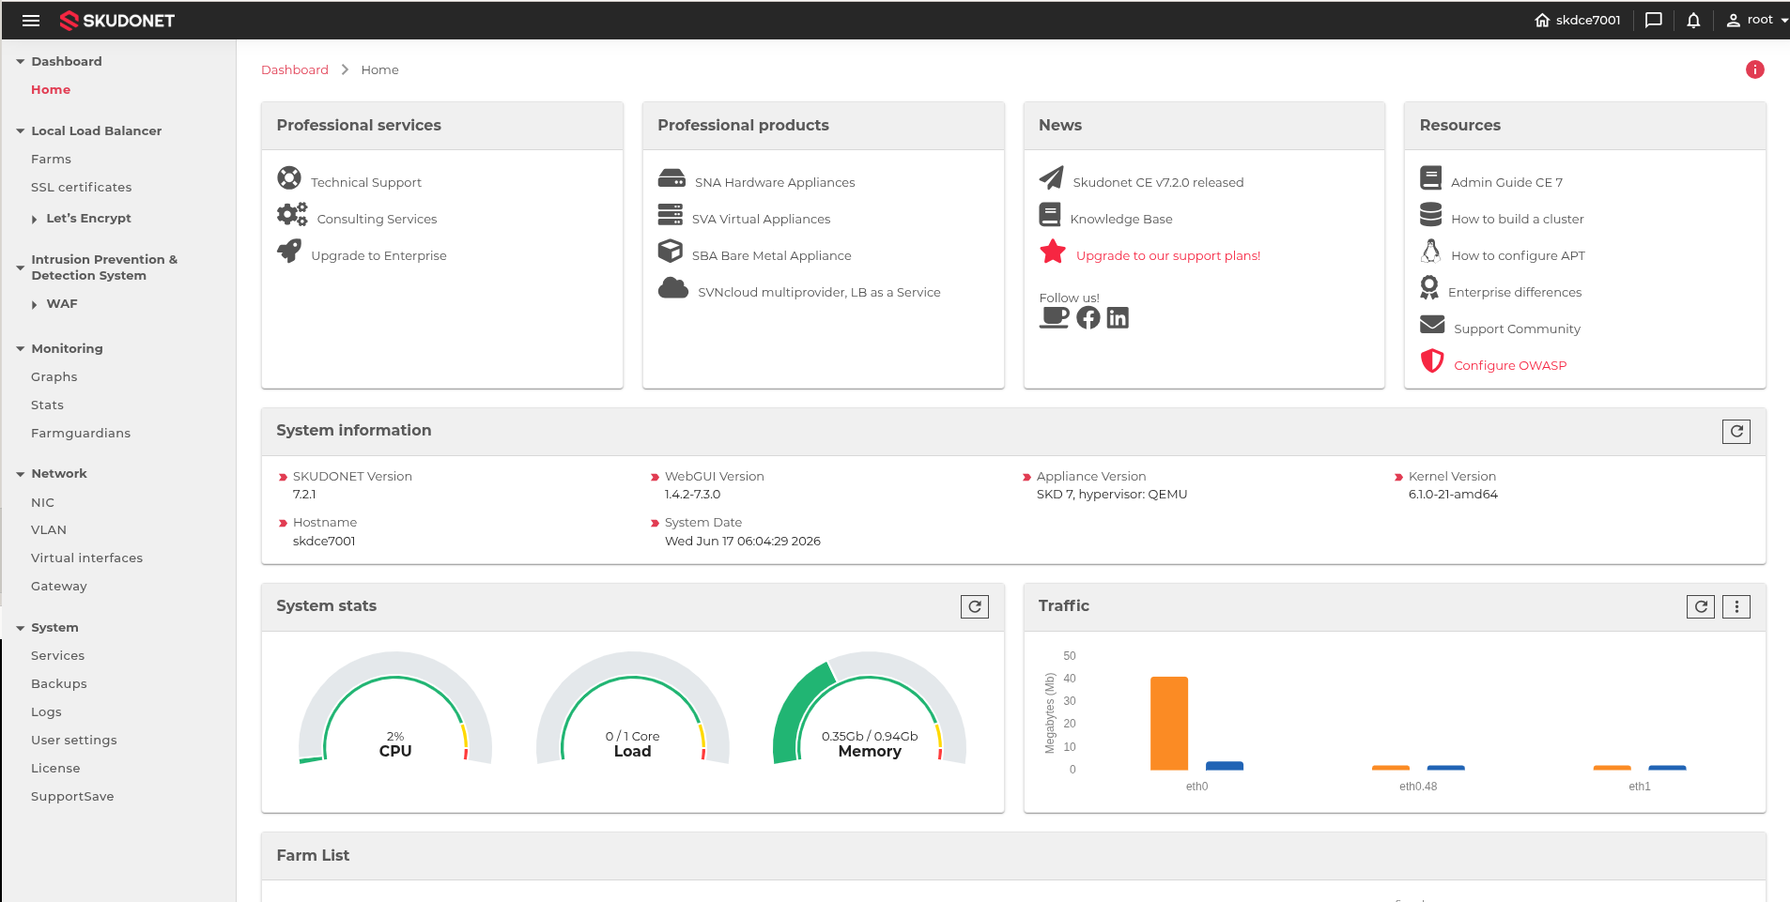Image resolution: width=1790 pixels, height=902 pixels.
Task: Open the Farmguardians page
Action: point(80,433)
